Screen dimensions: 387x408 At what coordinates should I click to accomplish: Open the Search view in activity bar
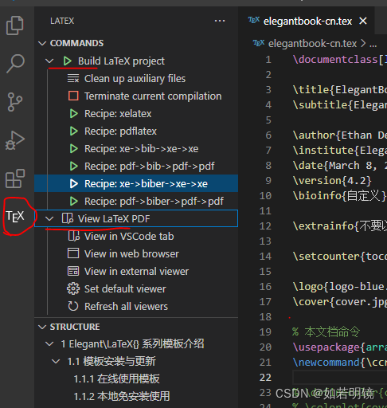click(x=15, y=64)
